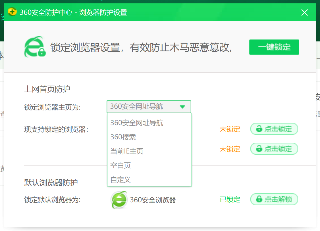320x231 pixels.
Task: Click the 360 security shield logo icon
Action: (x=12, y=12)
